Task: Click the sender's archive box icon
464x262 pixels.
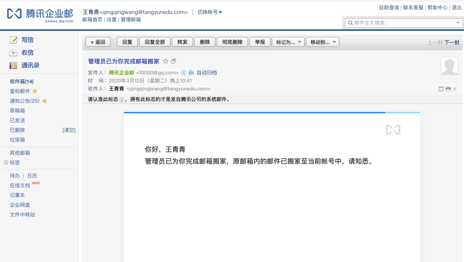Action: pos(191,72)
